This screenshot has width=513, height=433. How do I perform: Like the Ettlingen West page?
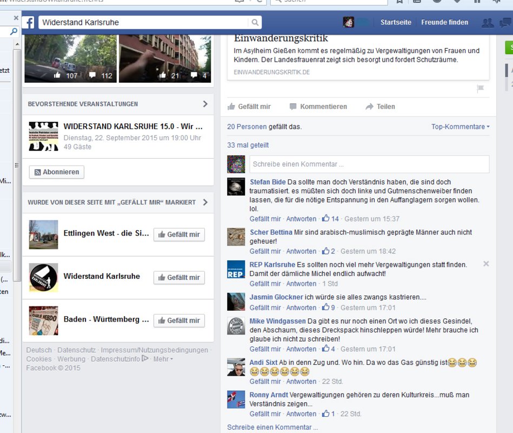point(179,234)
